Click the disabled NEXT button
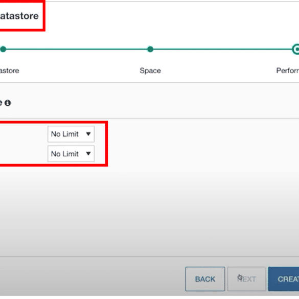Screen dimensions: 299x299 [246, 279]
